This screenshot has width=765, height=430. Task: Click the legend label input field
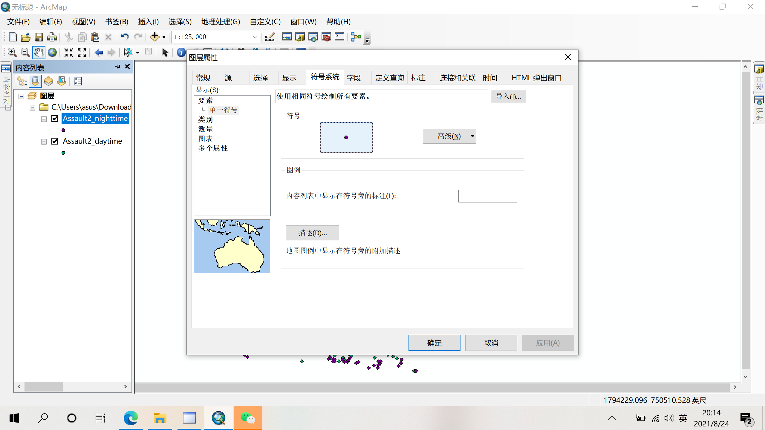(487, 196)
